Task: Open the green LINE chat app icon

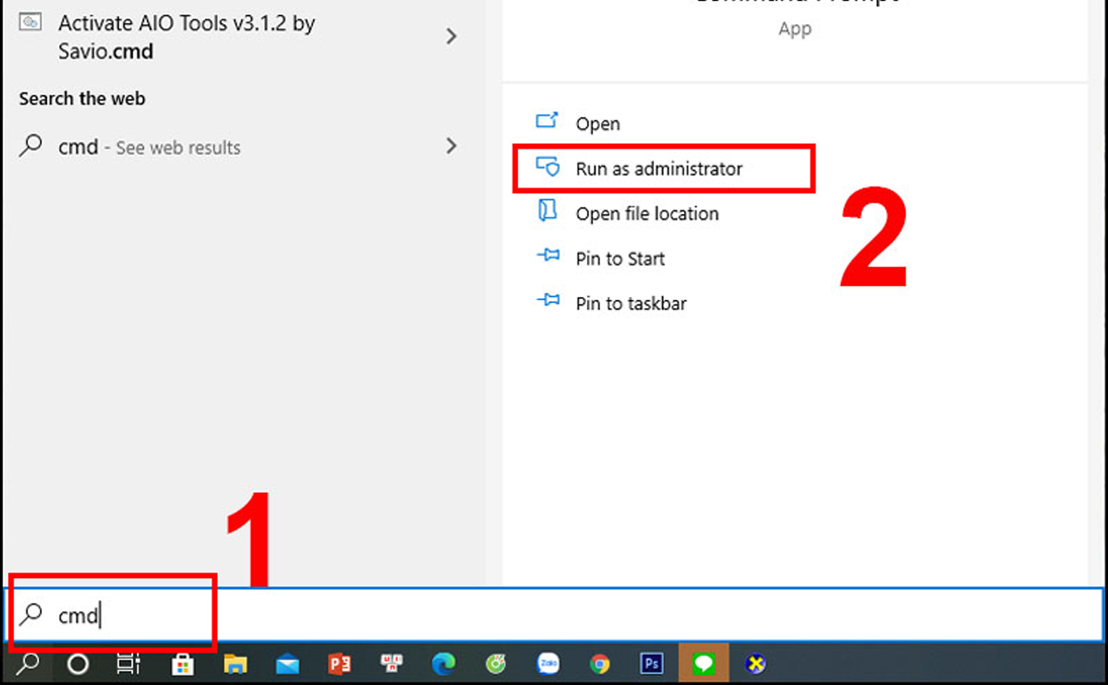Action: point(704,664)
